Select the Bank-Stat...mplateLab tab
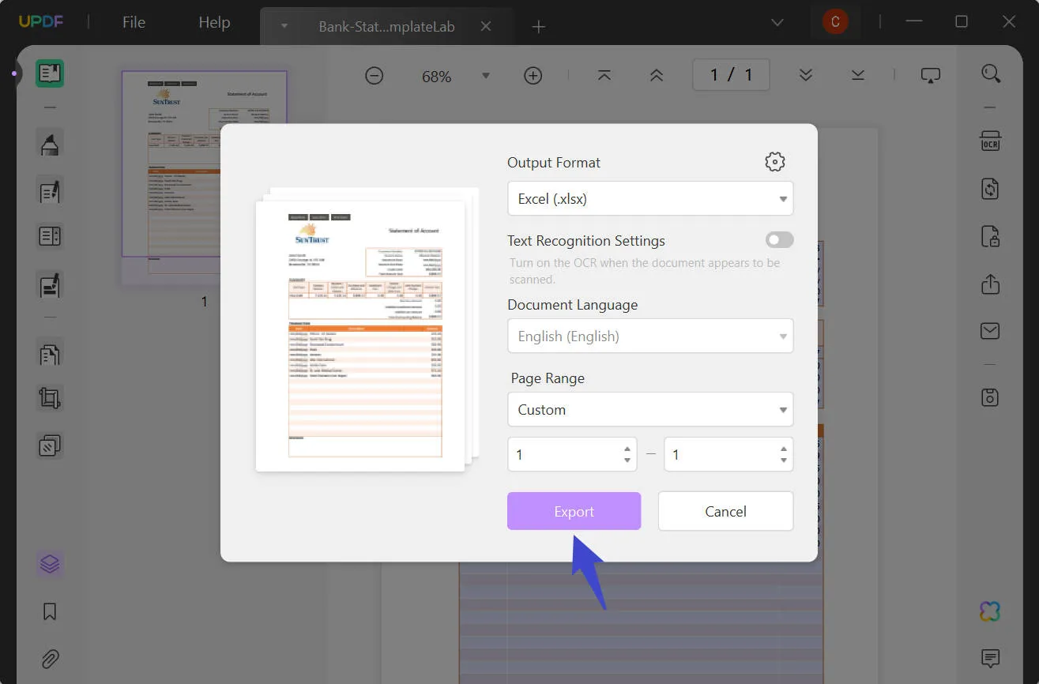Viewport: 1039px width, 684px height. [x=386, y=26]
